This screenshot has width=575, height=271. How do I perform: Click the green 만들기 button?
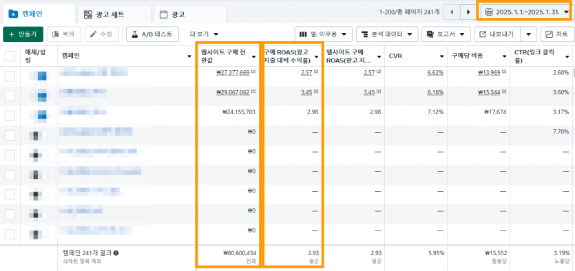point(23,34)
